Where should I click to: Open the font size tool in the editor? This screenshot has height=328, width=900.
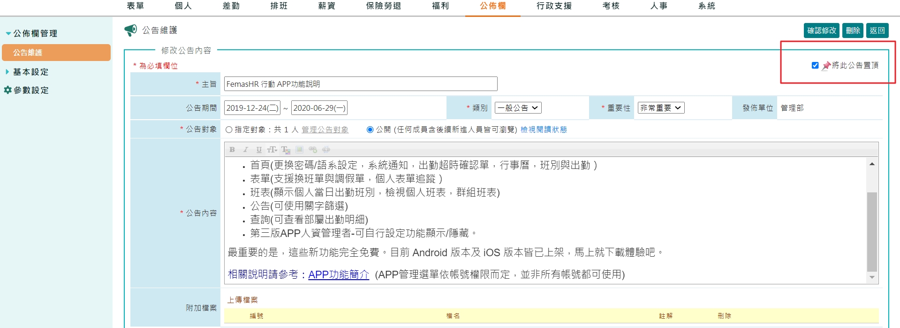(272, 150)
